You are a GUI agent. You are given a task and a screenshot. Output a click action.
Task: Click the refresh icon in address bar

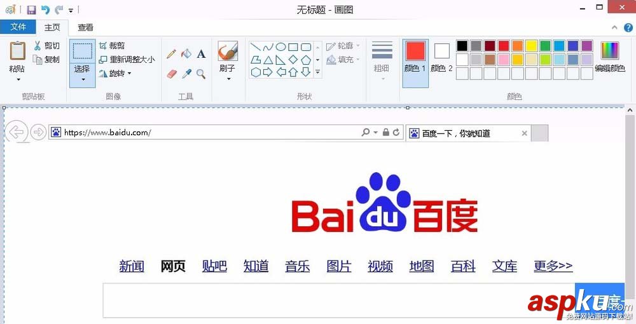(396, 132)
